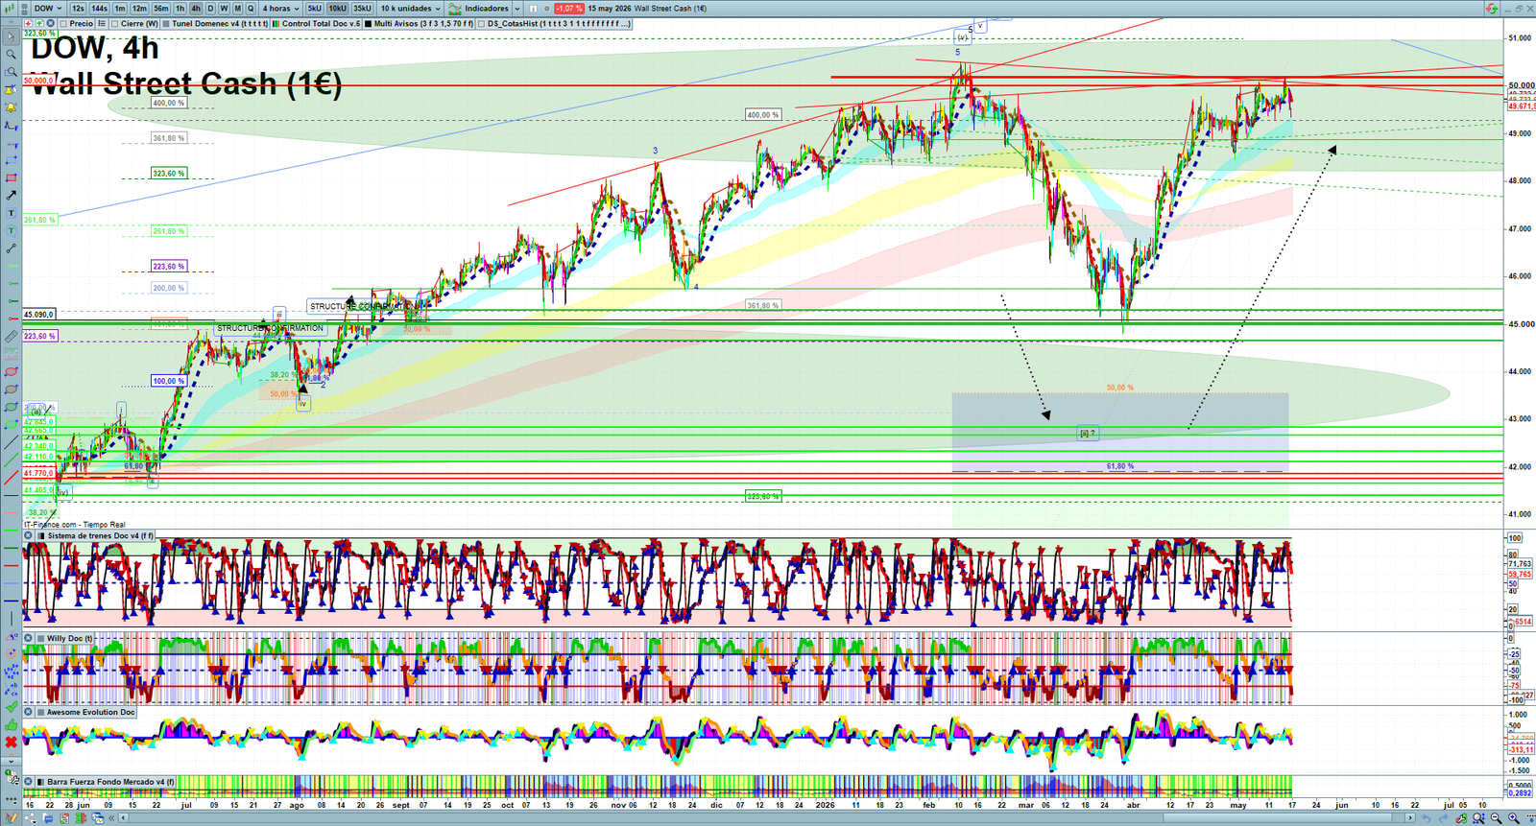Open the chat bubbles icon in bottom bar
The height and width of the screenshot is (826, 1536).
point(48,817)
